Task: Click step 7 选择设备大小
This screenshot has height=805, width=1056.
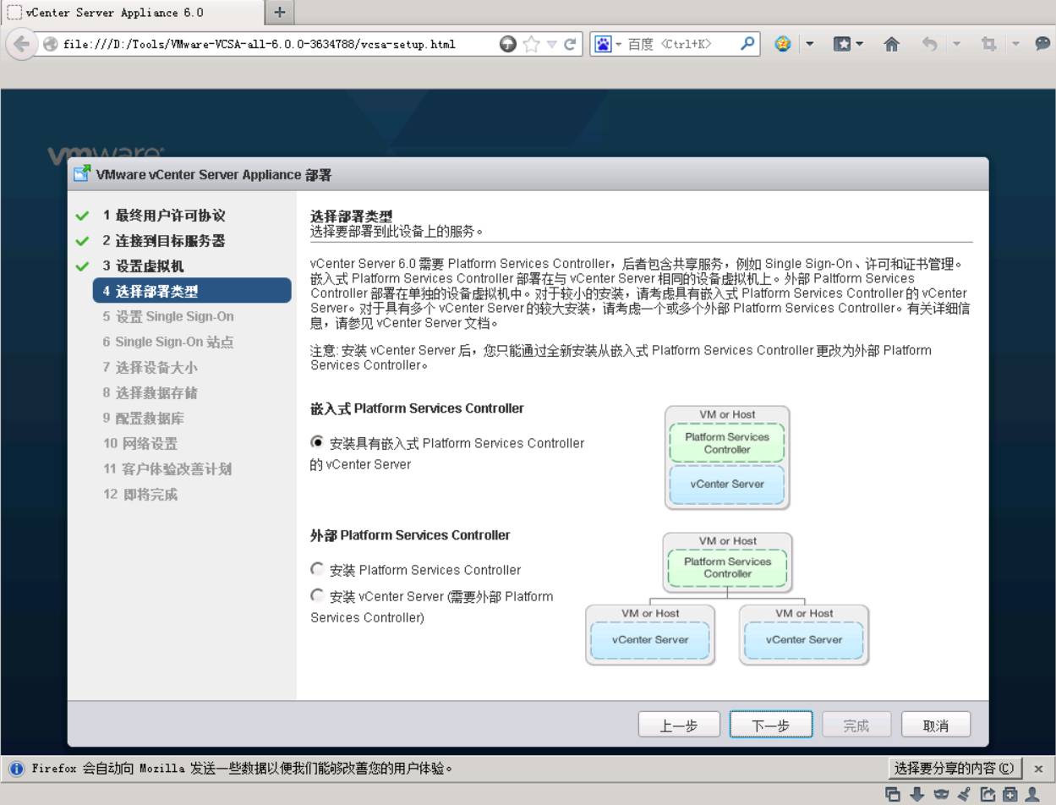Action: [x=150, y=367]
